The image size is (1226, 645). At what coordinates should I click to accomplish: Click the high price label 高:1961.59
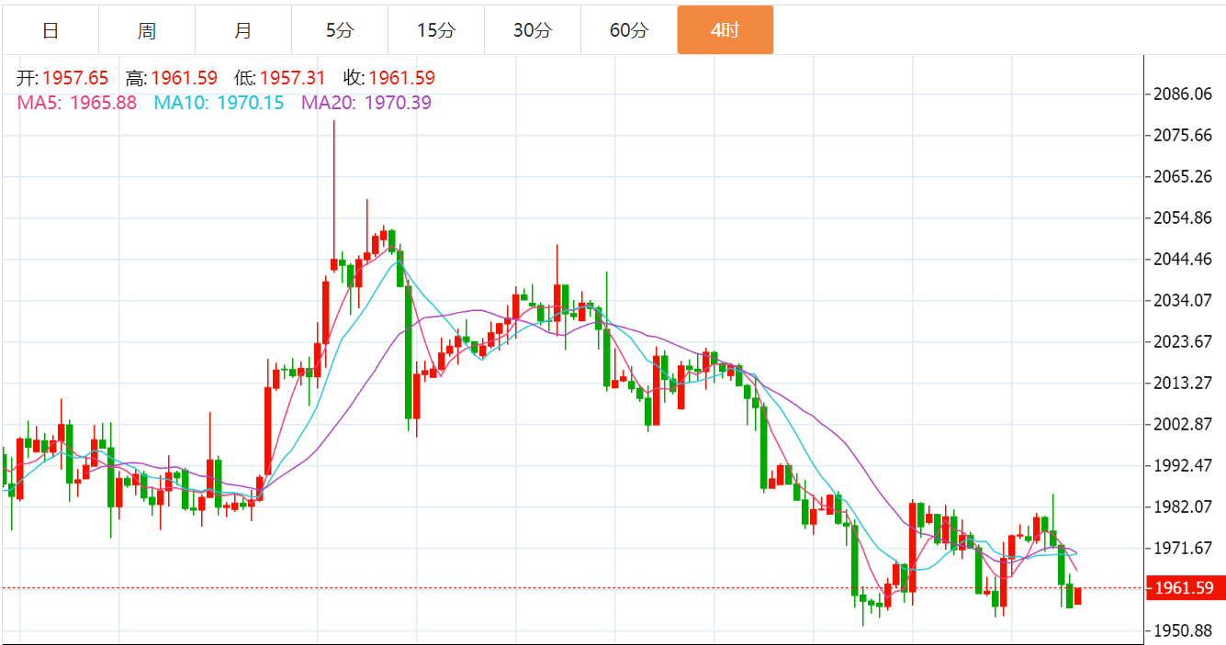[172, 78]
